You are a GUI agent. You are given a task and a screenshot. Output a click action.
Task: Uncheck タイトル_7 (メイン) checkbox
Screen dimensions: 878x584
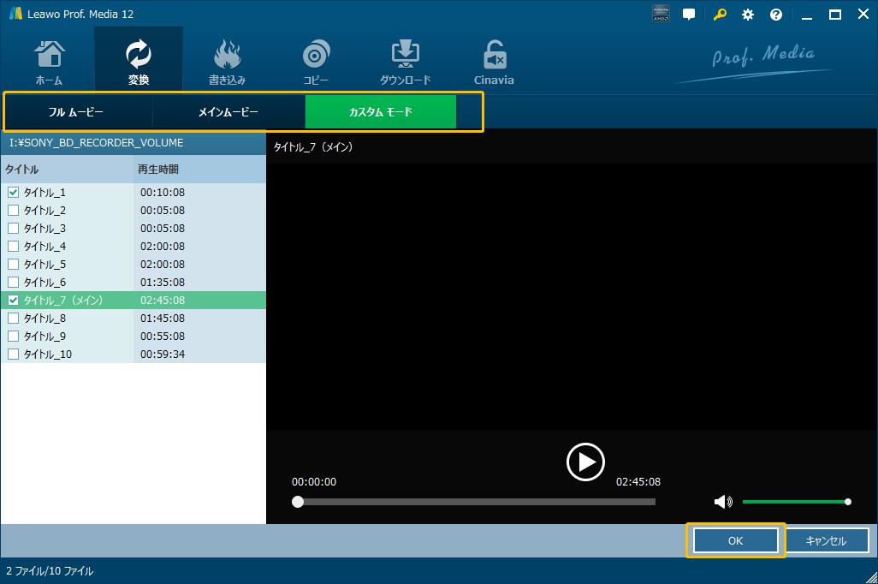pyautogui.click(x=14, y=300)
